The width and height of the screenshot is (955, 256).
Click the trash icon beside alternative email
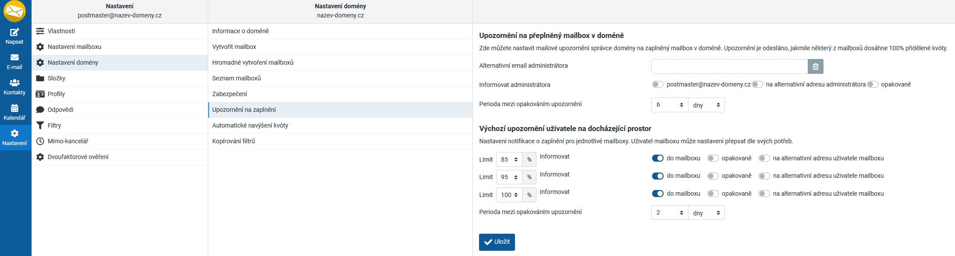(x=816, y=66)
